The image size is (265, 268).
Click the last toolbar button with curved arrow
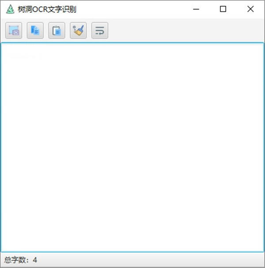coord(100,31)
